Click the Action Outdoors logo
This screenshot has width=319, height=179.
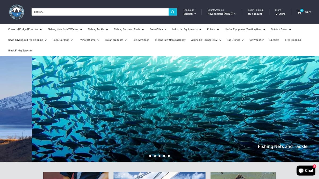(x=16, y=12)
